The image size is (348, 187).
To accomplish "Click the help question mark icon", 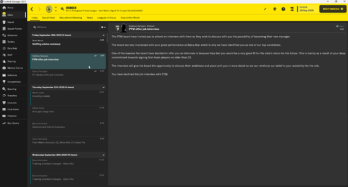I will [x=283, y=9].
